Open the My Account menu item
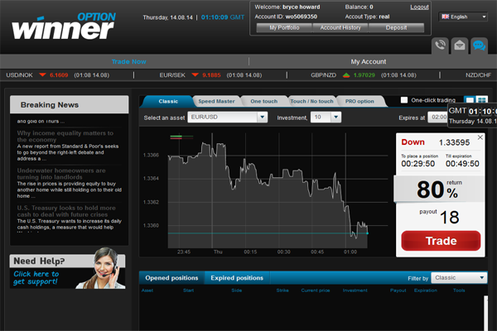Image resolution: width=497 pixels, height=331 pixels. point(368,61)
